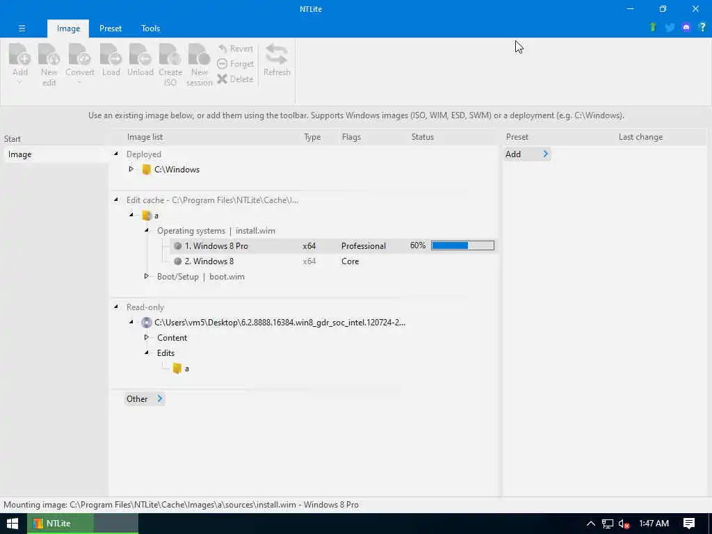Open the Twitter bird icon
Image resolution: width=712 pixels, height=534 pixels.
[x=670, y=28]
